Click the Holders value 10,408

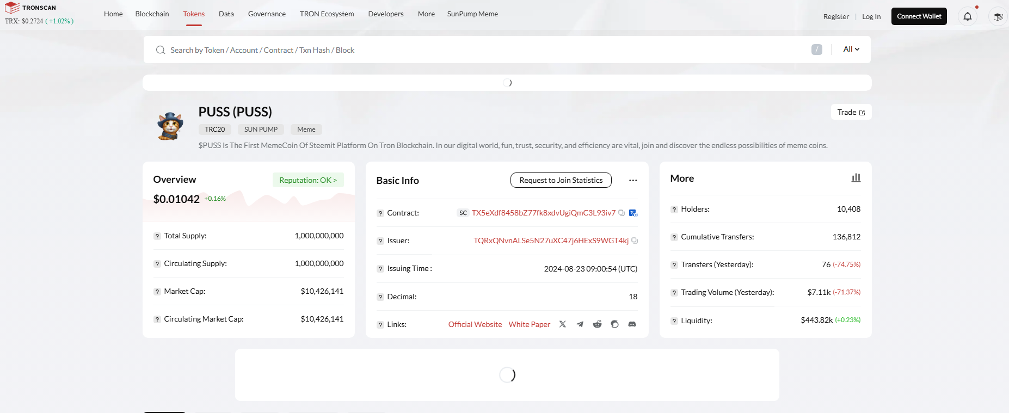pyautogui.click(x=849, y=209)
